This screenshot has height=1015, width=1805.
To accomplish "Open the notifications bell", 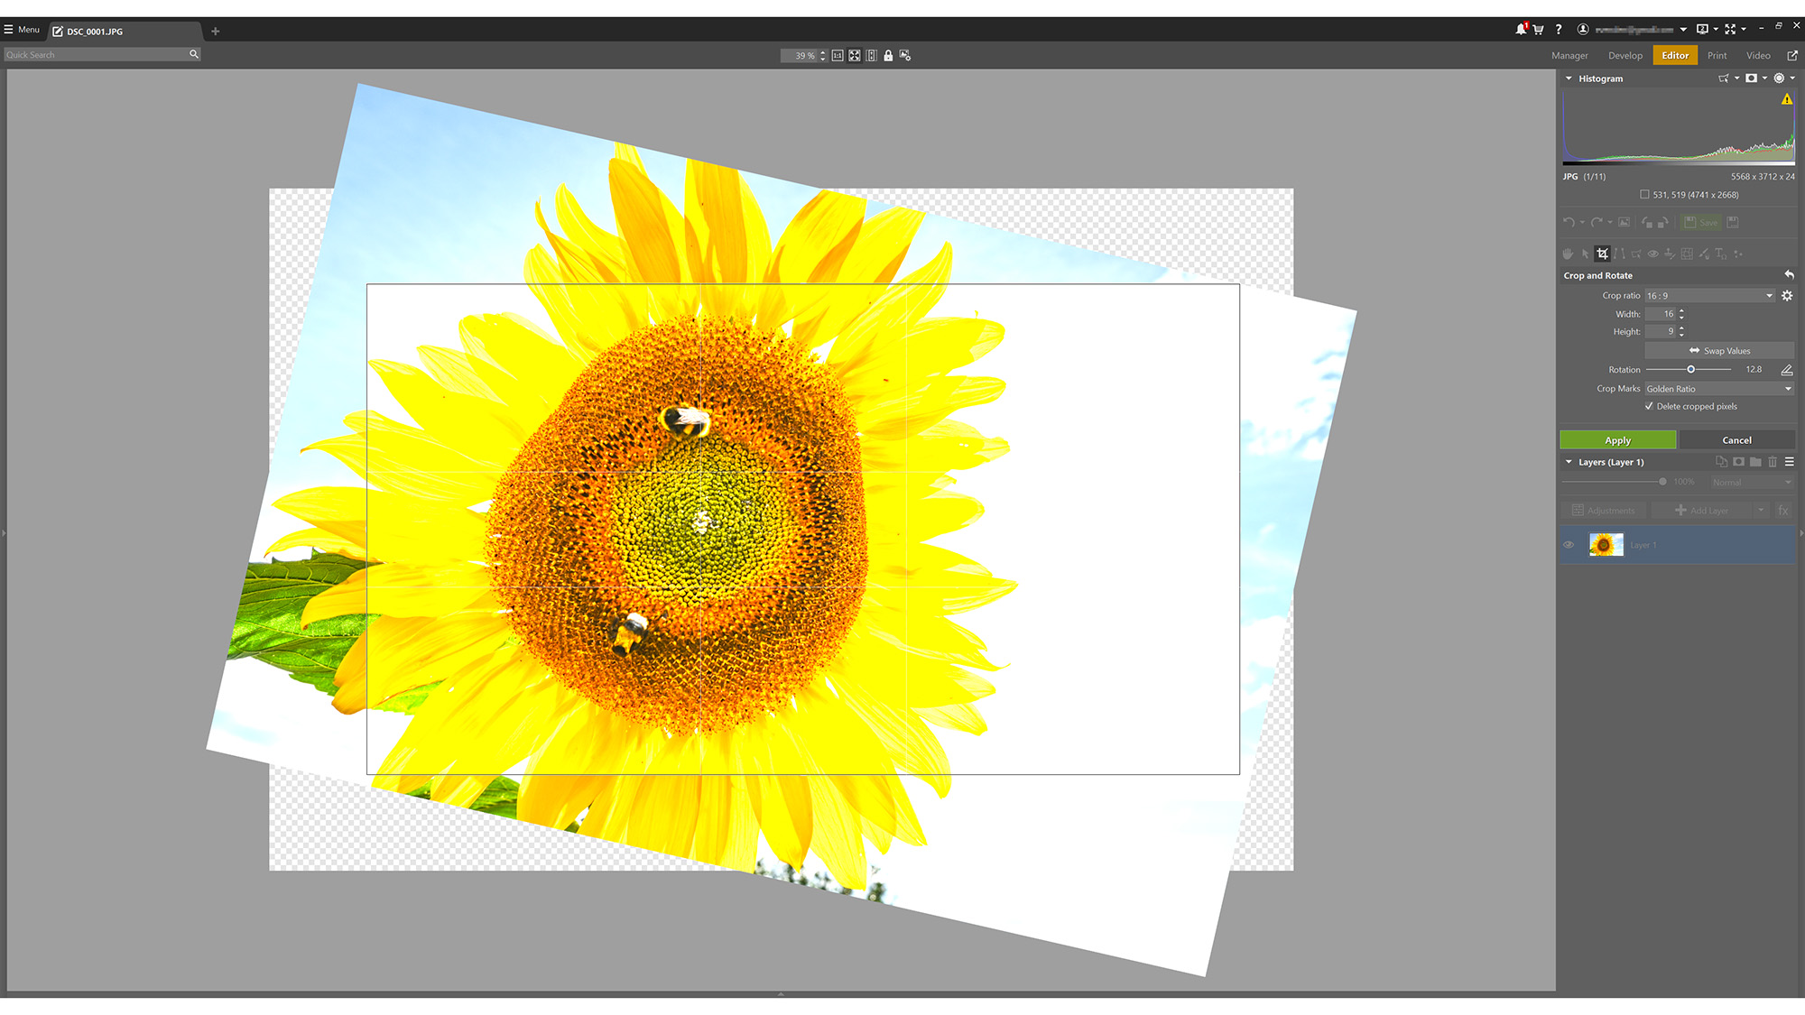I will [1521, 30].
